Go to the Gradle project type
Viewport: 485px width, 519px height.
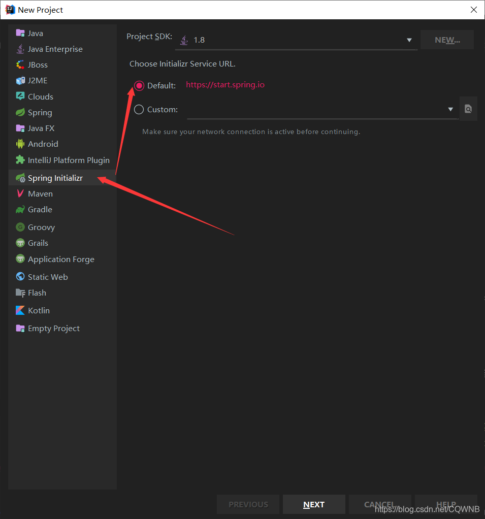[62, 210]
